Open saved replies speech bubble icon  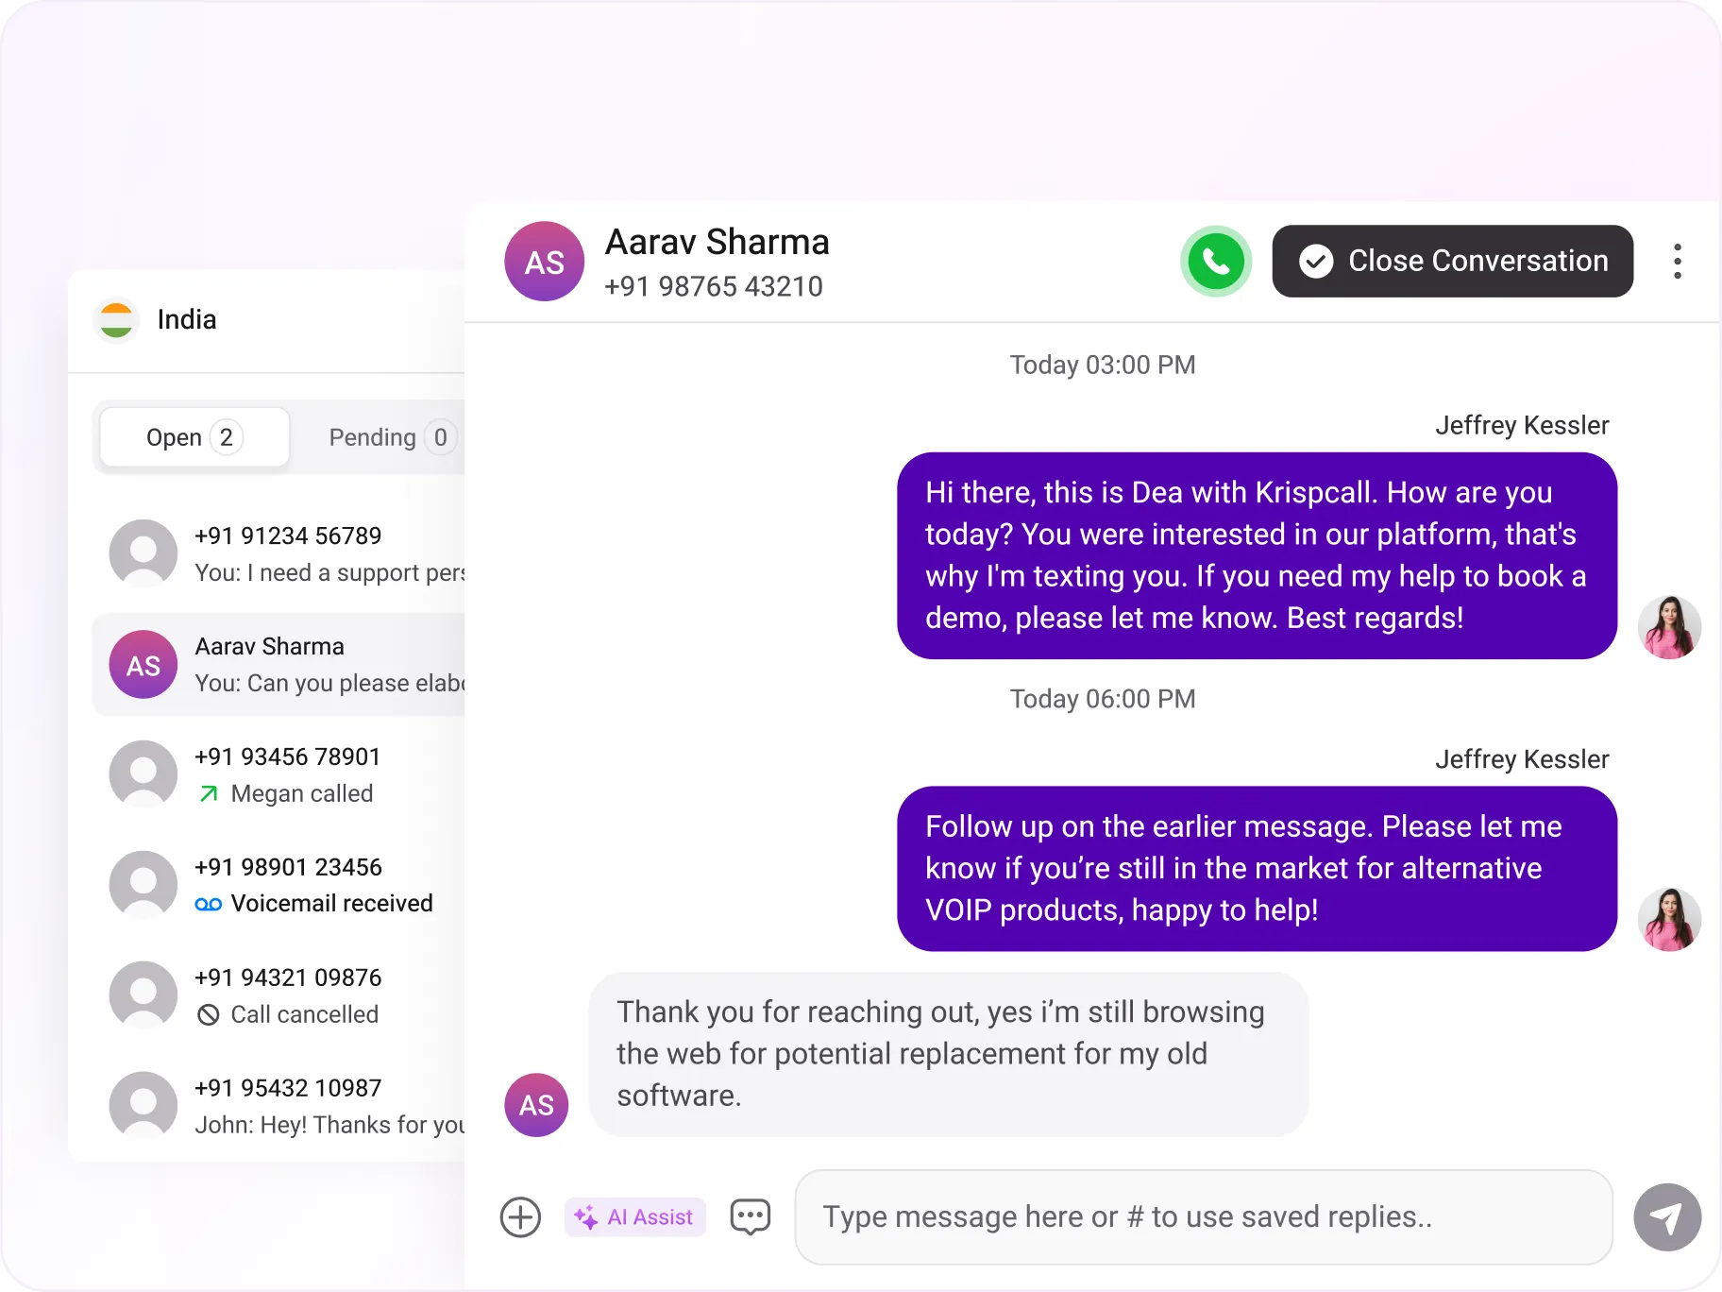(x=751, y=1216)
